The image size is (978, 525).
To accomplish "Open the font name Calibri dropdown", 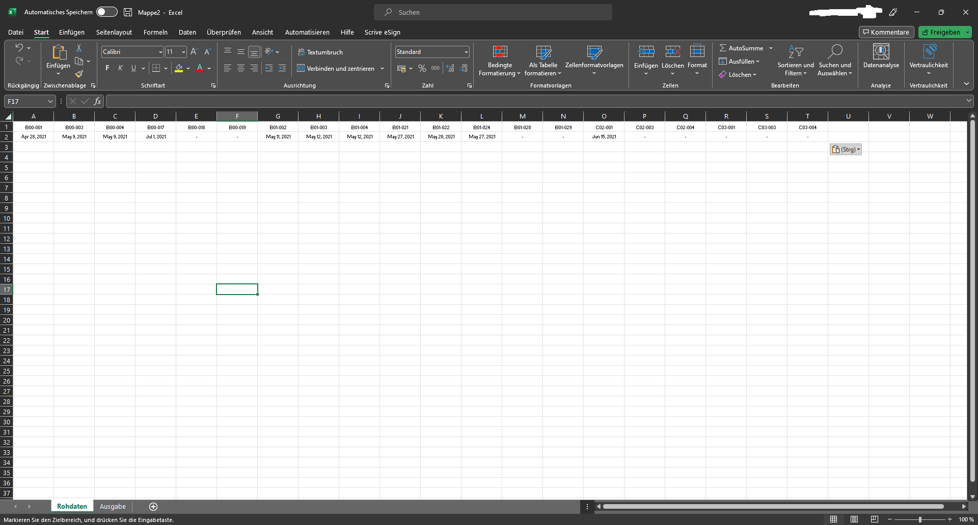I will (x=160, y=52).
